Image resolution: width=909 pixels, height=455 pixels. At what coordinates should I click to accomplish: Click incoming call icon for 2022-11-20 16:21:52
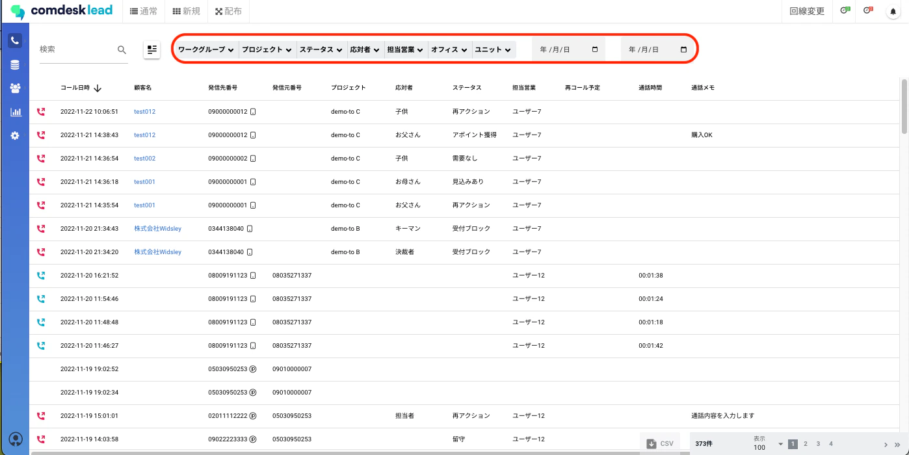point(41,276)
